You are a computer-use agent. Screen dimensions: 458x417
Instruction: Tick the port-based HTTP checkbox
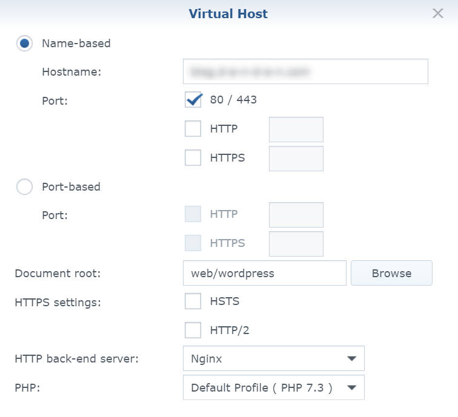193,214
